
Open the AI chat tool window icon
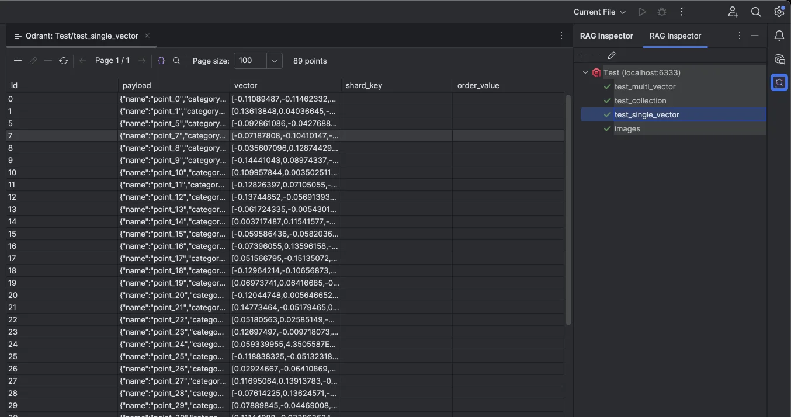779,60
